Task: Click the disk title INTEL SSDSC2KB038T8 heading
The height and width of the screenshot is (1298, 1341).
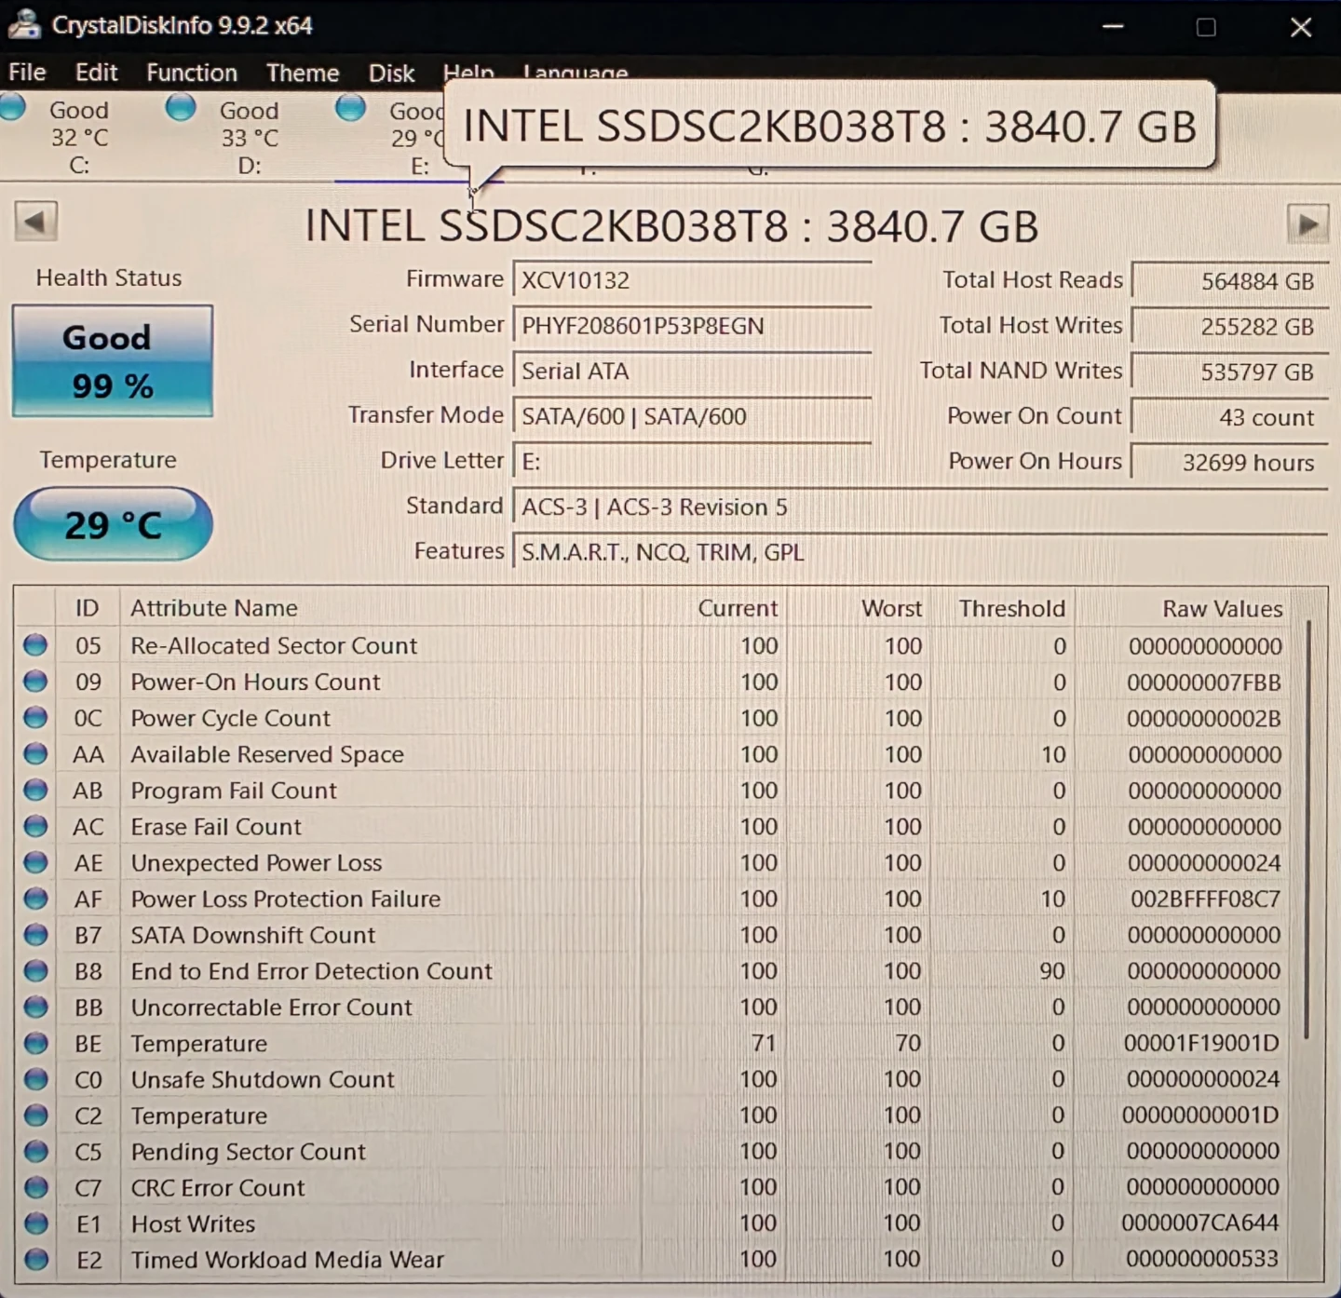Action: tap(671, 226)
